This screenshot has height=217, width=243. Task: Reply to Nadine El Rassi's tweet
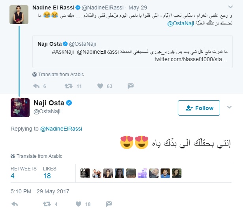(36, 86)
